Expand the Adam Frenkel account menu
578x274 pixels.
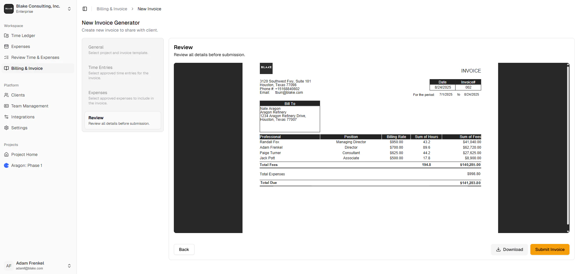69,266
